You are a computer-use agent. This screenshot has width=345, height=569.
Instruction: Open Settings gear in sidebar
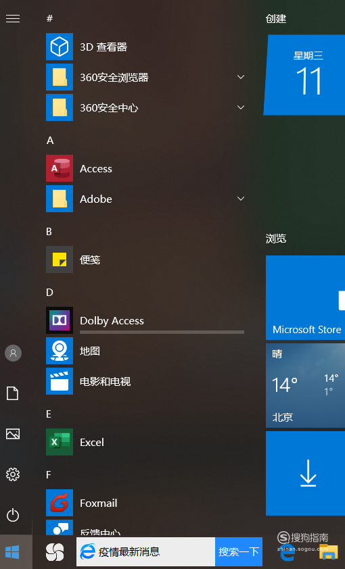coord(13,474)
